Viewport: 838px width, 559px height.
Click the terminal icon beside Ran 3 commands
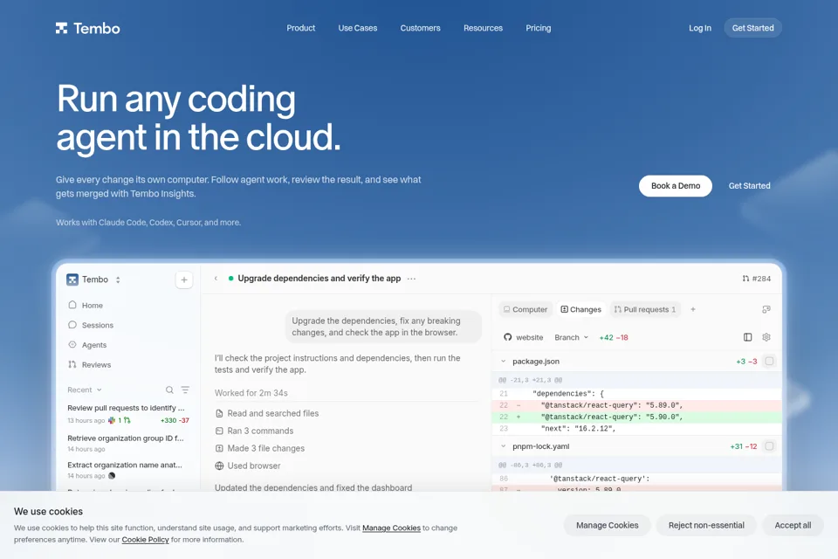click(219, 431)
